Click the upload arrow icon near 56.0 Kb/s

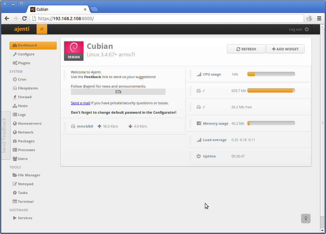pos(99,126)
